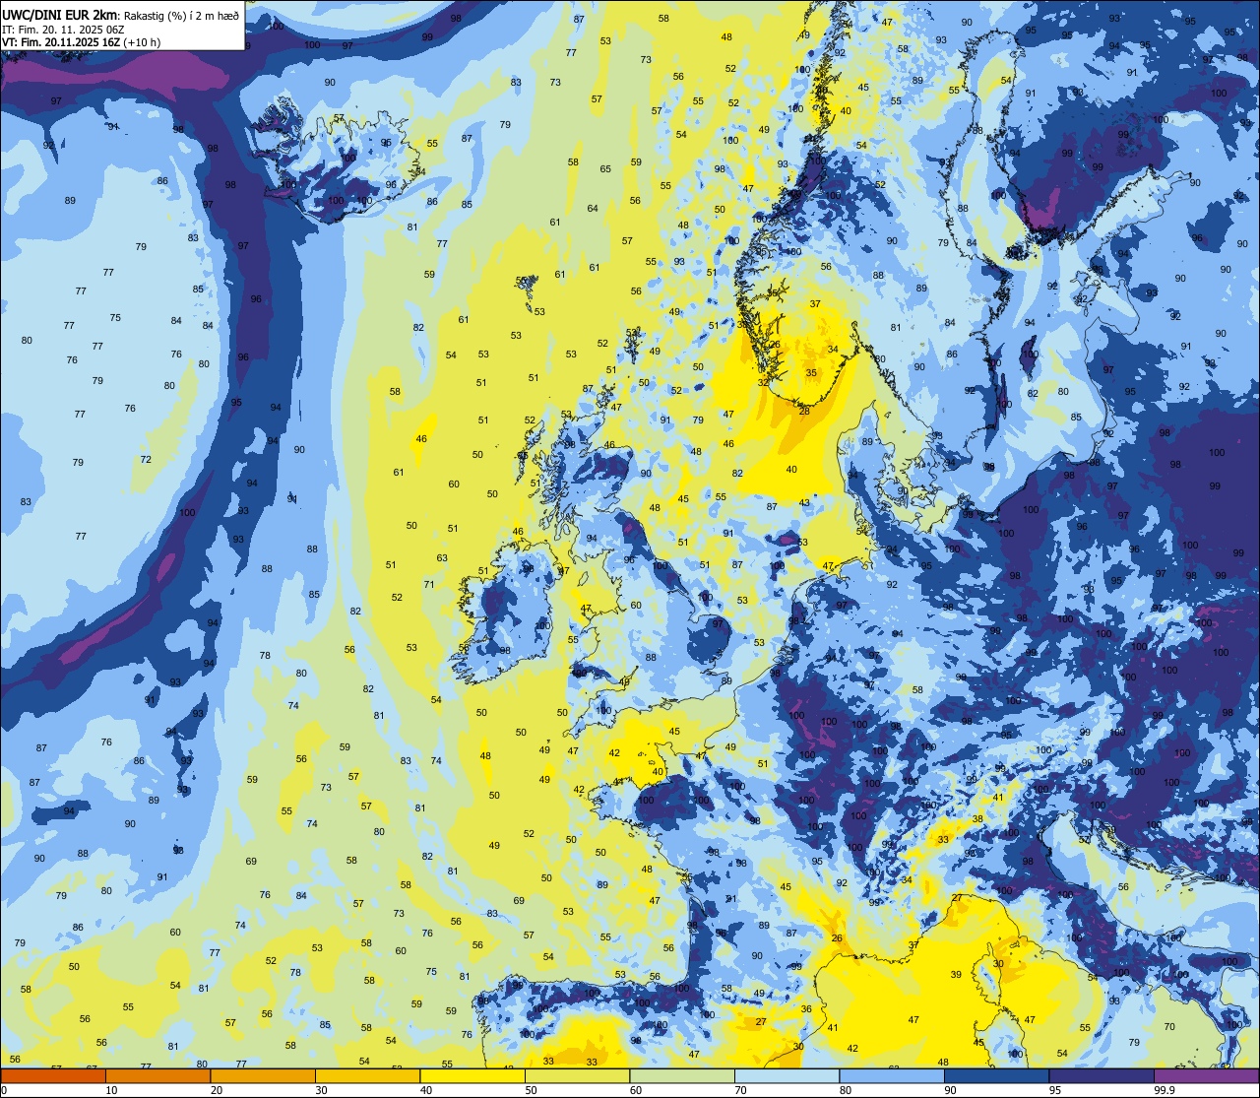
Task: Click the 50–60 legend color segment
Action: click(x=577, y=1076)
